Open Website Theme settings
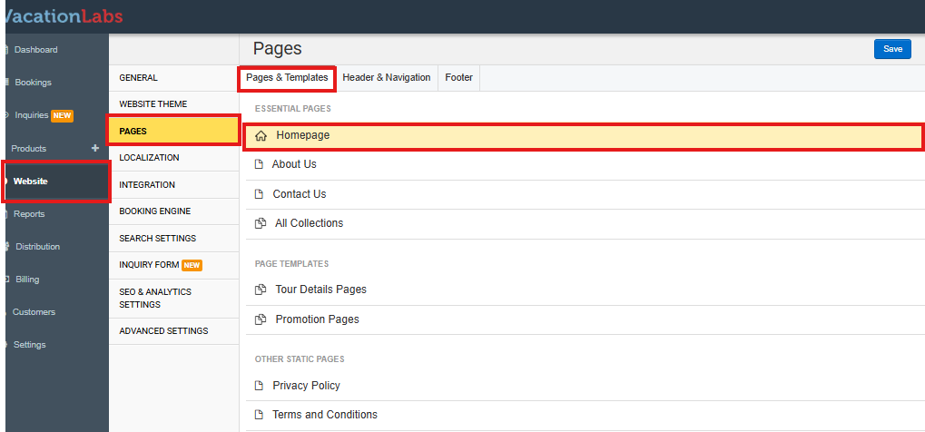This screenshot has height=432, width=925. (153, 104)
